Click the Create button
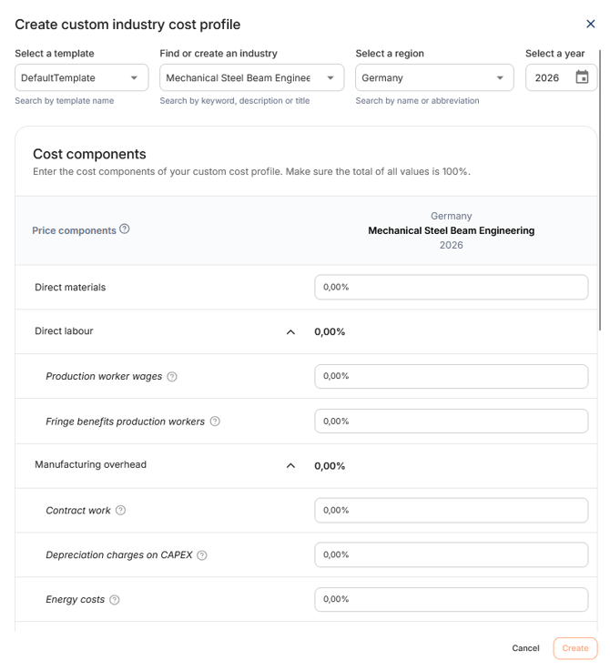Viewport: 610px width, 671px height. tap(574, 648)
